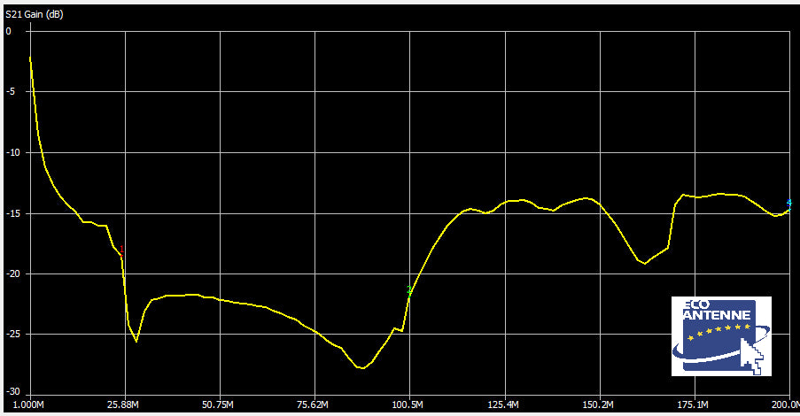Click the -5 dB y-axis label

point(9,91)
